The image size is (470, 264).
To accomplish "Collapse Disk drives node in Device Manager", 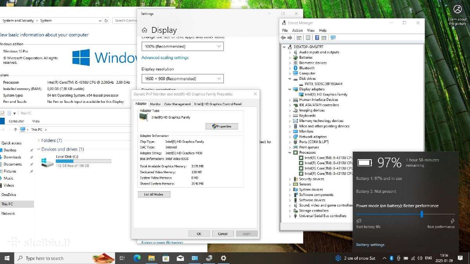I will (x=290, y=79).
